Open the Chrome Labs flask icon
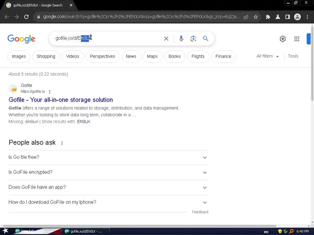This screenshot has height=235, width=314. click(278, 17)
